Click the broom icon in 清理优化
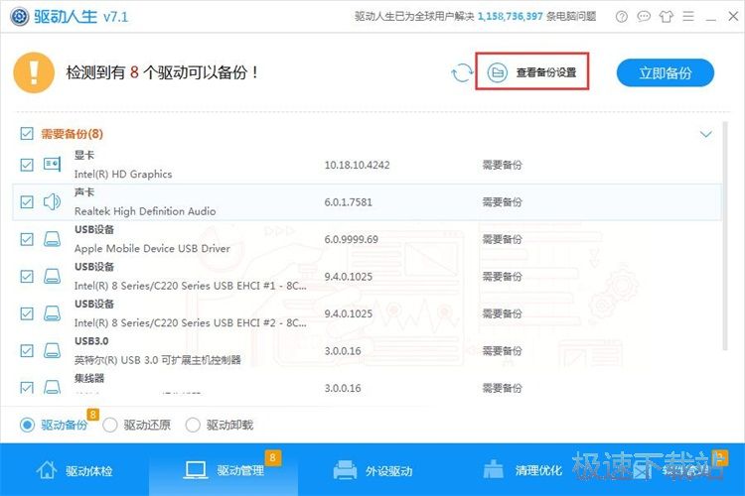745x496 pixels. 493,469
